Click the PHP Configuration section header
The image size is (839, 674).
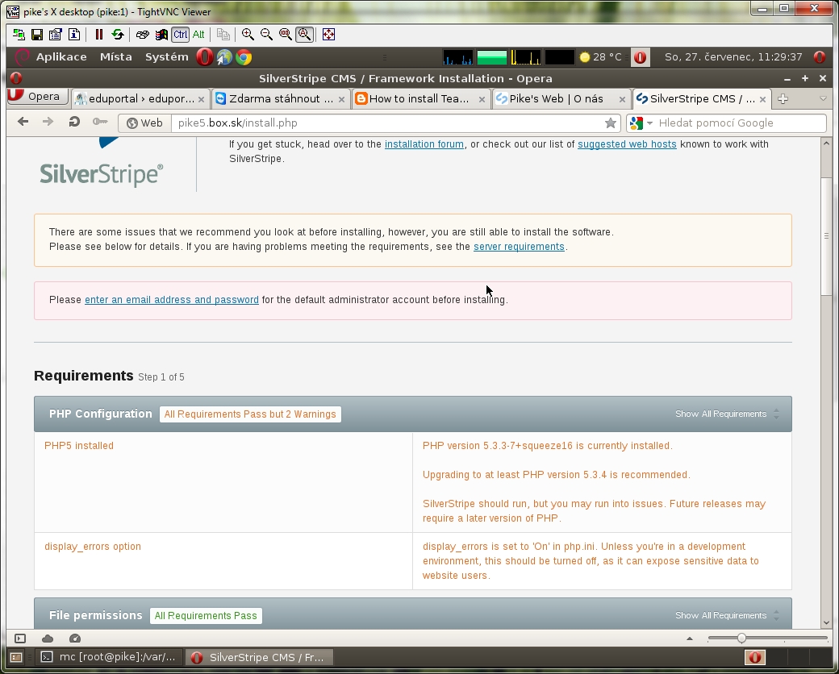point(412,414)
